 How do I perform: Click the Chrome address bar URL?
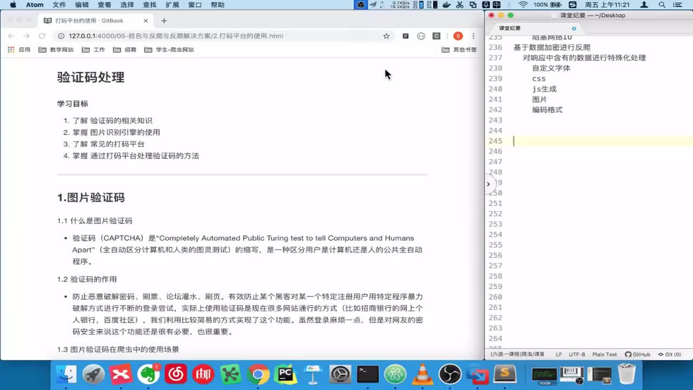[x=176, y=36]
